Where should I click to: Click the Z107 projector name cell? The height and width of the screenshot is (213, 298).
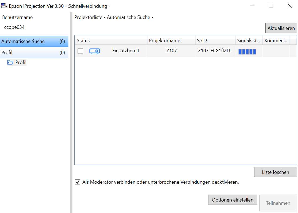click(x=171, y=51)
